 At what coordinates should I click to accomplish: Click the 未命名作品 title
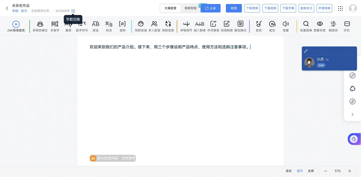point(21,5)
